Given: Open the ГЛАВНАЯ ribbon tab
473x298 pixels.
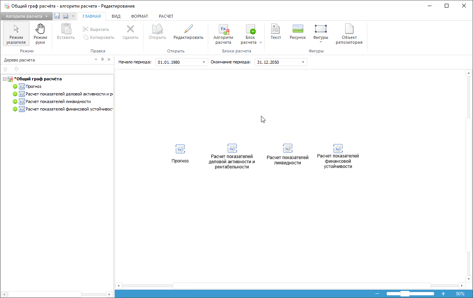Looking at the screenshot, I should 92,16.
